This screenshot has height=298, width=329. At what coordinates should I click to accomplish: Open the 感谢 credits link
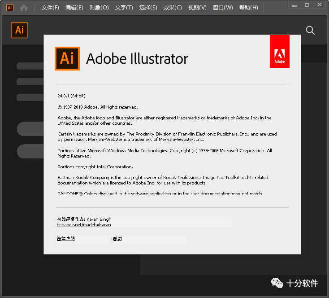pos(117,238)
